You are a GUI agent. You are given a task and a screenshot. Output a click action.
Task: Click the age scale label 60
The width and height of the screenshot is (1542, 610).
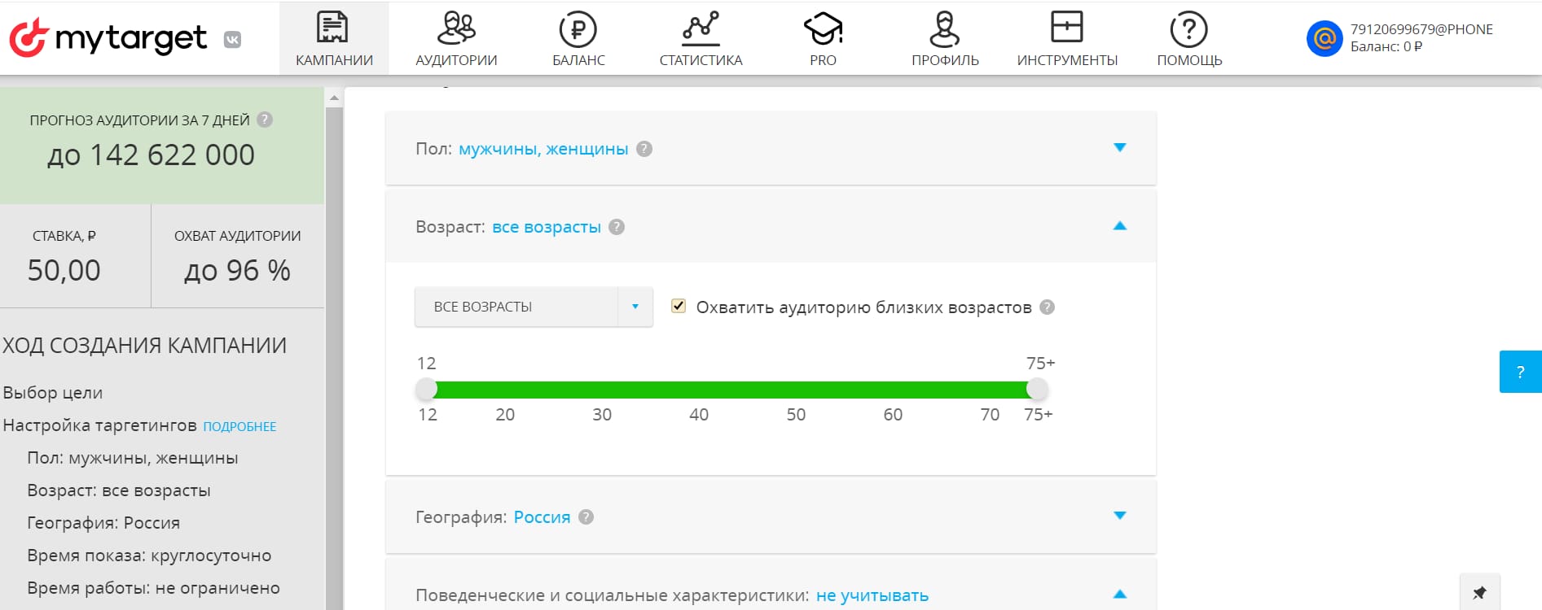(x=893, y=415)
